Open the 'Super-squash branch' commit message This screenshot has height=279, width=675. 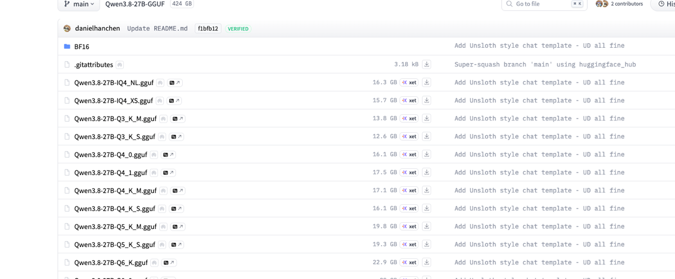pos(545,65)
